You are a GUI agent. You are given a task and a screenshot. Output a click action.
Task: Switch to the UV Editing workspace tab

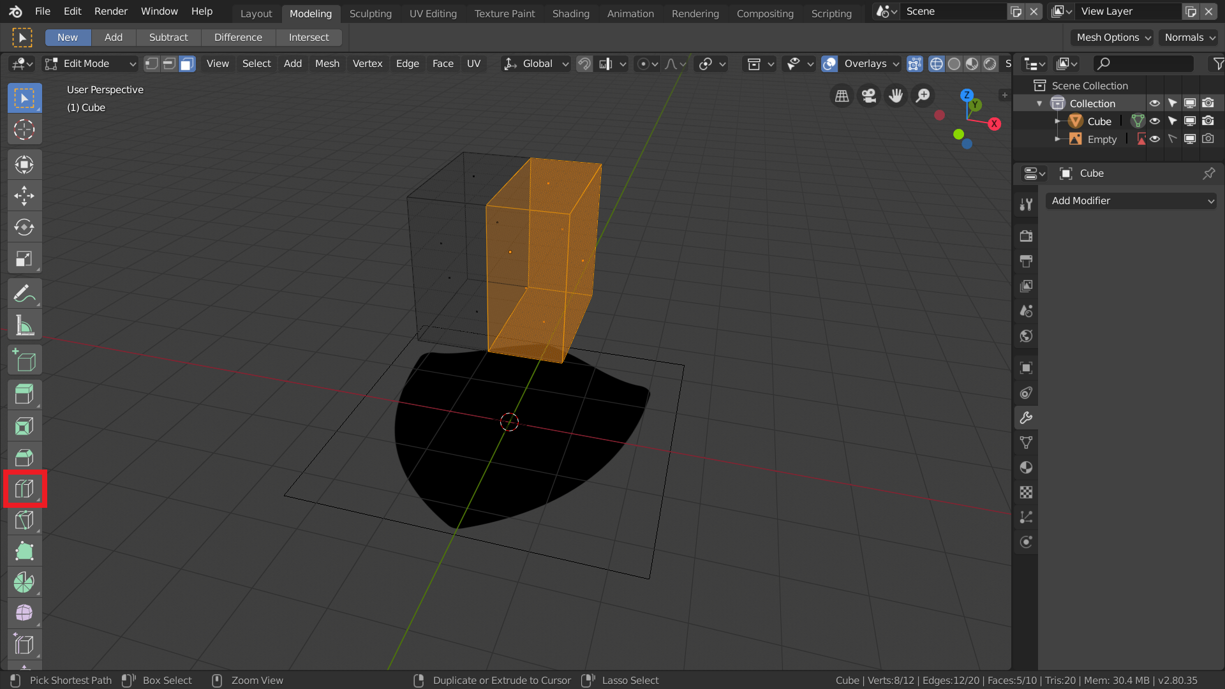[433, 13]
